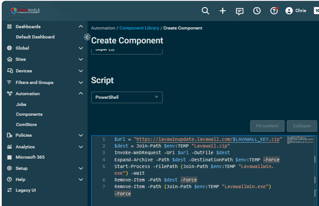This screenshot has width=319, height=206.
Task: Click the Automation breadcrumb
Action: [103, 28]
